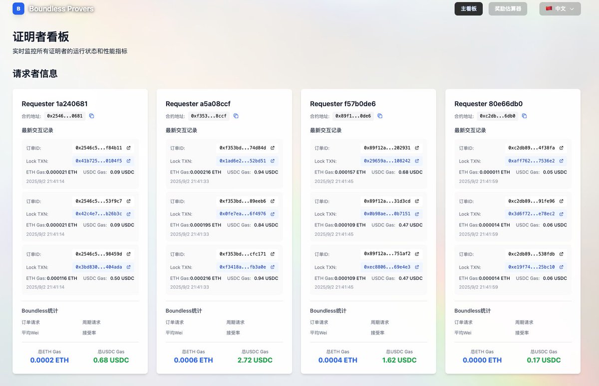Image resolution: width=599 pixels, height=386 pixels.
Task: Copy contract address 0xc2db...6db0
Action: coord(524,116)
